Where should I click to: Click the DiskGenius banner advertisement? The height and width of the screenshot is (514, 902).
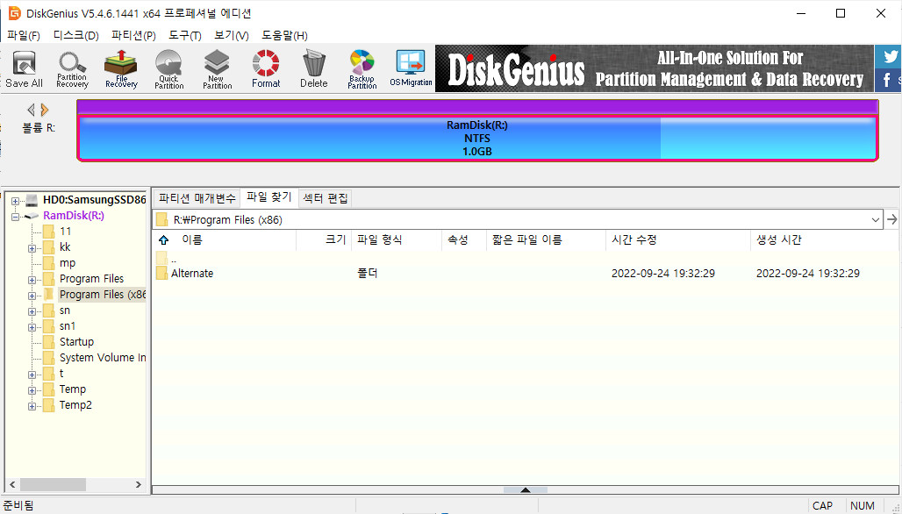click(x=654, y=68)
